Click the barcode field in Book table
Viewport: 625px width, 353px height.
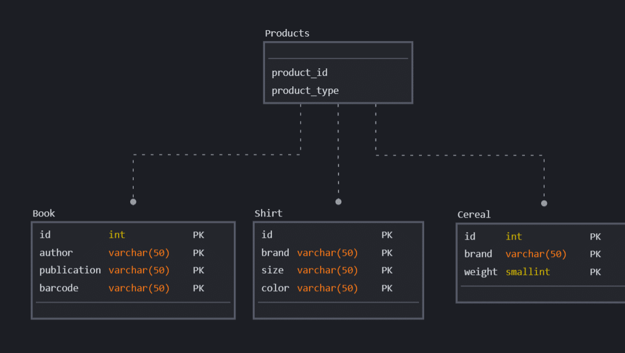(59, 288)
